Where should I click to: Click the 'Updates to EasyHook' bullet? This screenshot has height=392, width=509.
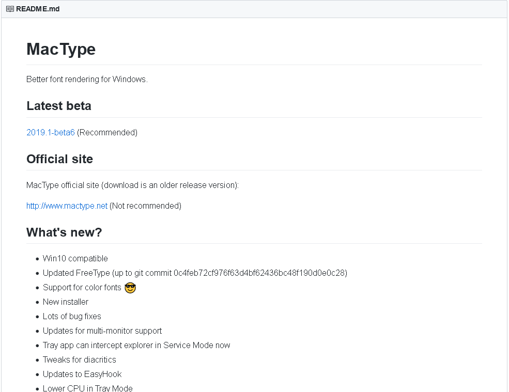pyautogui.click(x=82, y=374)
